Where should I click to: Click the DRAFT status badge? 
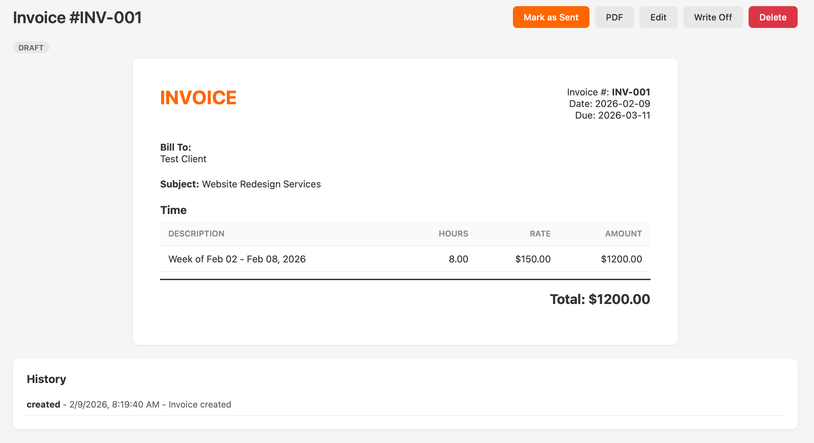(x=31, y=47)
